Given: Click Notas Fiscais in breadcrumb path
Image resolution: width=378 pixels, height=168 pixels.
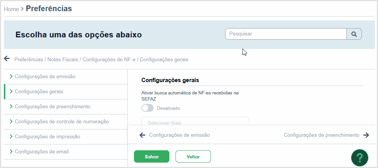Looking at the screenshot, I should click(63, 59).
